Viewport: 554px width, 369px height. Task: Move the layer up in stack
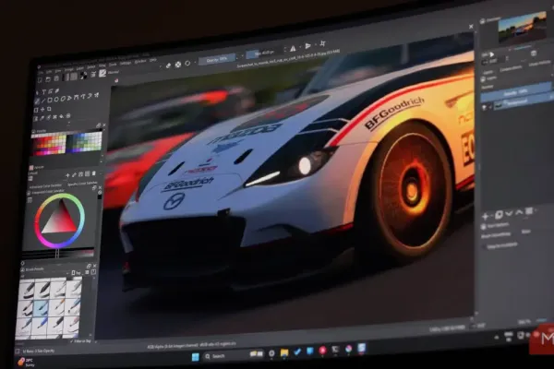pos(519,212)
